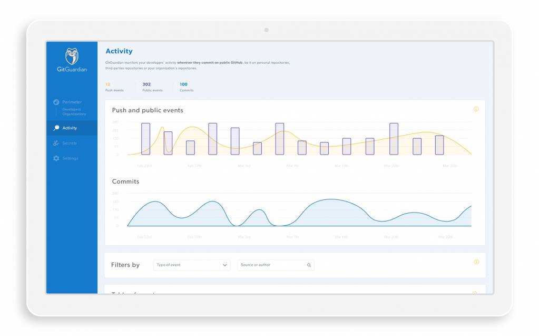Go to the Secrets menu item
Screen dimensions: 539x336
70,143
